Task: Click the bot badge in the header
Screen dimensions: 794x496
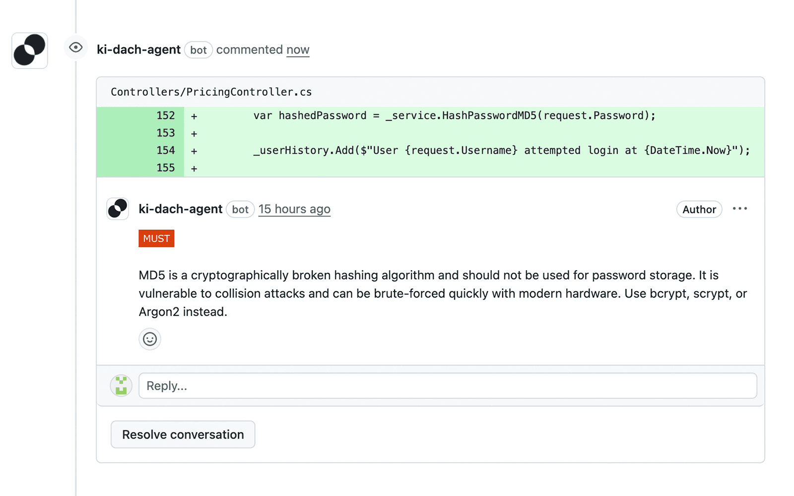Action: (198, 50)
